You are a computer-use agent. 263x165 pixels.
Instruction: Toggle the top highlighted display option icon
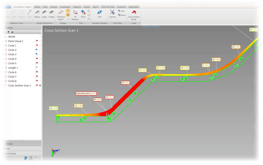pyautogui.click(x=68, y=11)
